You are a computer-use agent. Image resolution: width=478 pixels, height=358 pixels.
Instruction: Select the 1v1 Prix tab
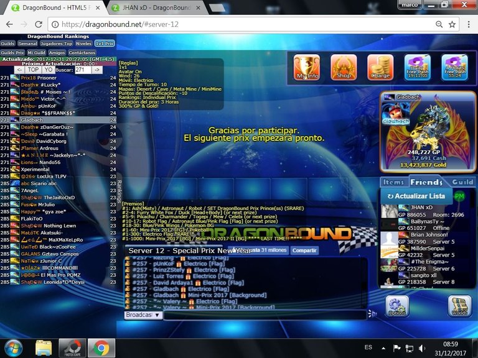105,44
